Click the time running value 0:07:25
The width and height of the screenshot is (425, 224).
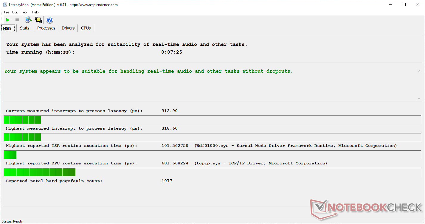coord(172,52)
